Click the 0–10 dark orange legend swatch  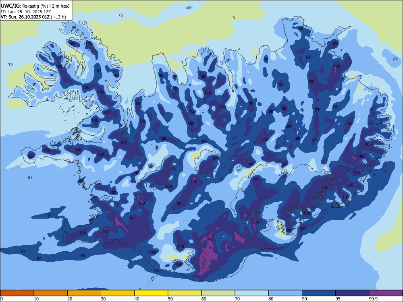pos(17,293)
